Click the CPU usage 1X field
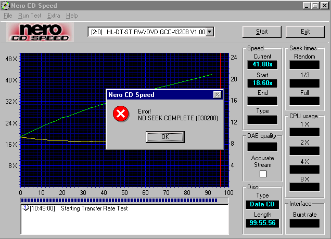The height and width of the screenshot is (239, 331). click(304, 132)
